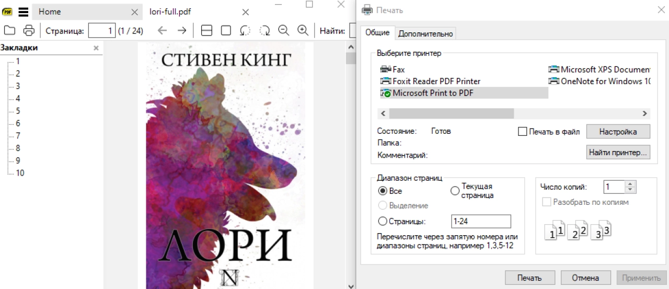Click the page range field showing 1-24

tap(481, 221)
